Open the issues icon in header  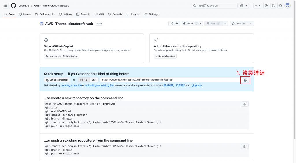coord(266,5)
